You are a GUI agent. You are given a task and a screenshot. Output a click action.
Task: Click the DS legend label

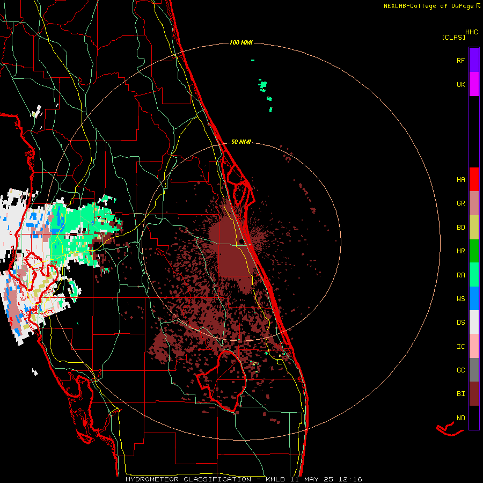click(x=460, y=323)
